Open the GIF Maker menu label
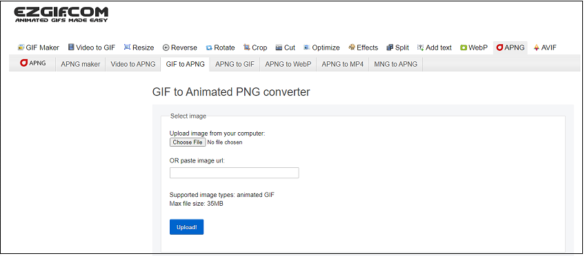Viewport: 585px width, 256px height. tap(43, 47)
